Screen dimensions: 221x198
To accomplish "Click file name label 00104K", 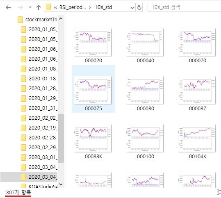I will [198, 157].
